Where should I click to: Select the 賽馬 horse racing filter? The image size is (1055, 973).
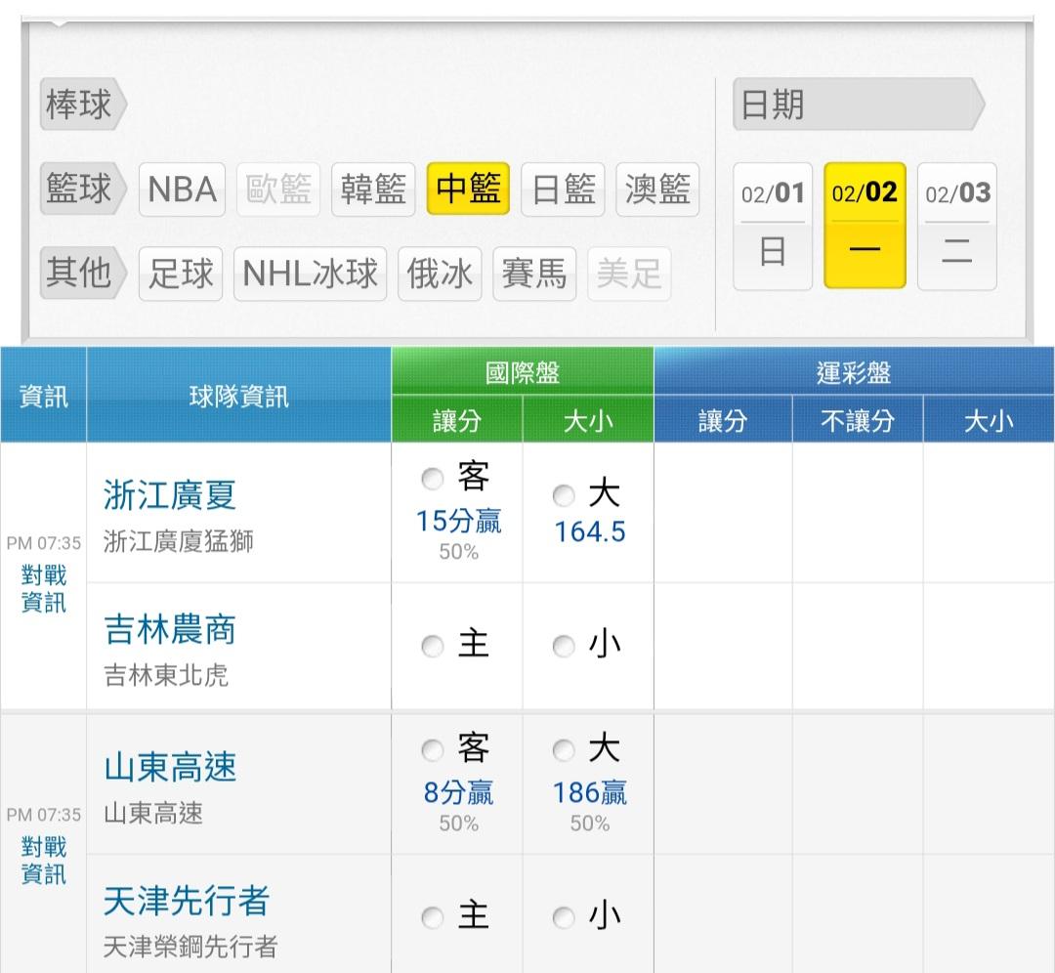coord(533,274)
